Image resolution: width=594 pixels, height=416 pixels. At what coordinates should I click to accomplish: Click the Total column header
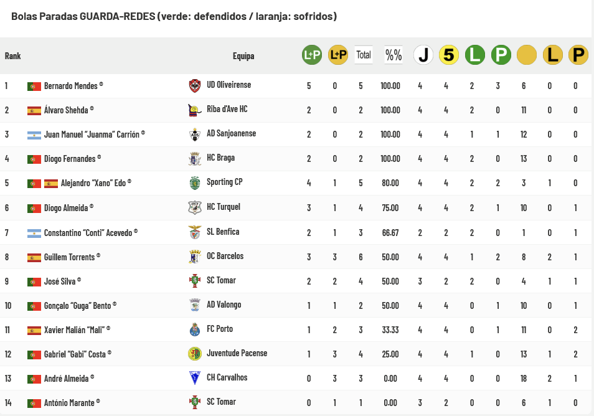[x=364, y=55]
